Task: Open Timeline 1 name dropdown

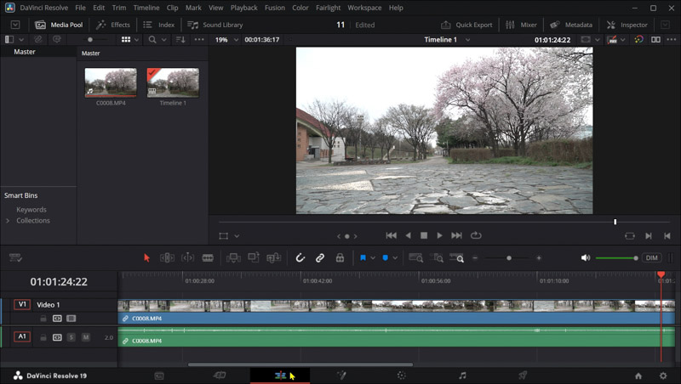Action: pyautogui.click(x=467, y=39)
